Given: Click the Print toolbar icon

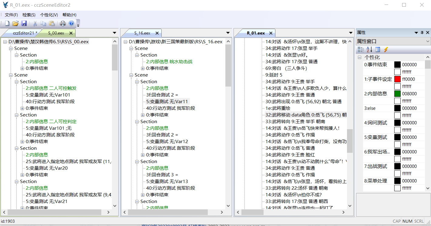Looking at the screenshot, I should pos(63,23).
